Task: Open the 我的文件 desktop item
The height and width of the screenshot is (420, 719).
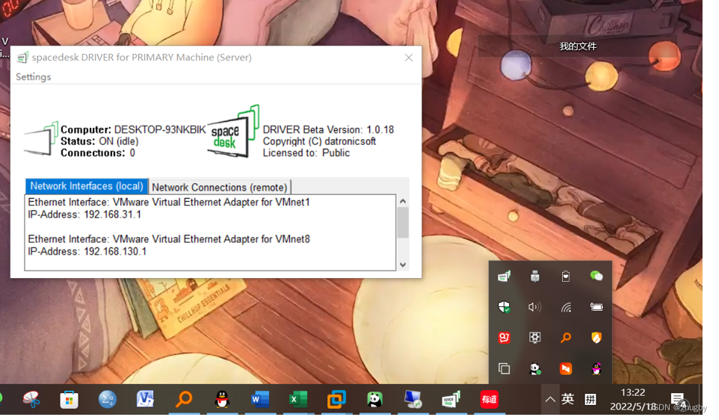Action: [x=578, y=46]
